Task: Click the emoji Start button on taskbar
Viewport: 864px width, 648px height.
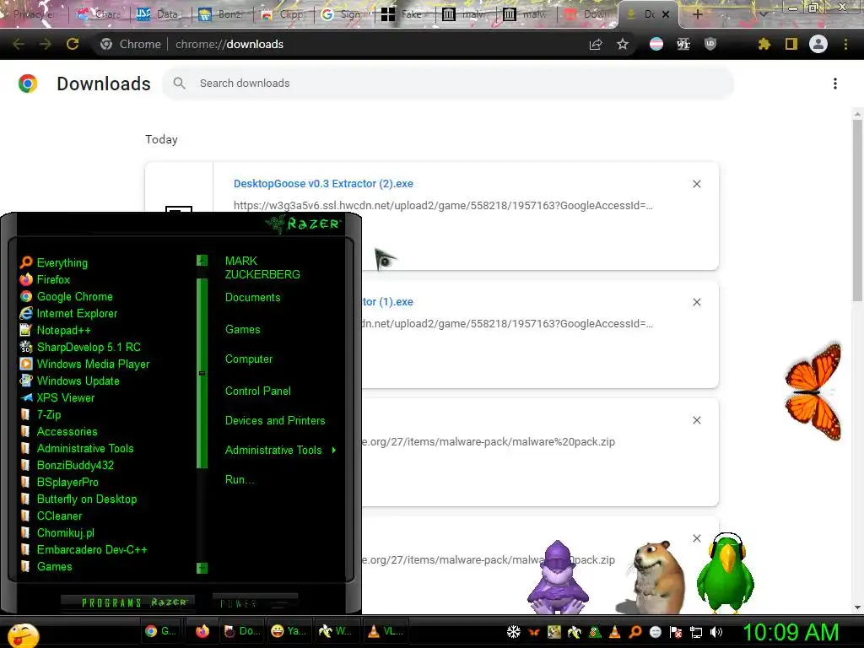Action: (23, 636)
